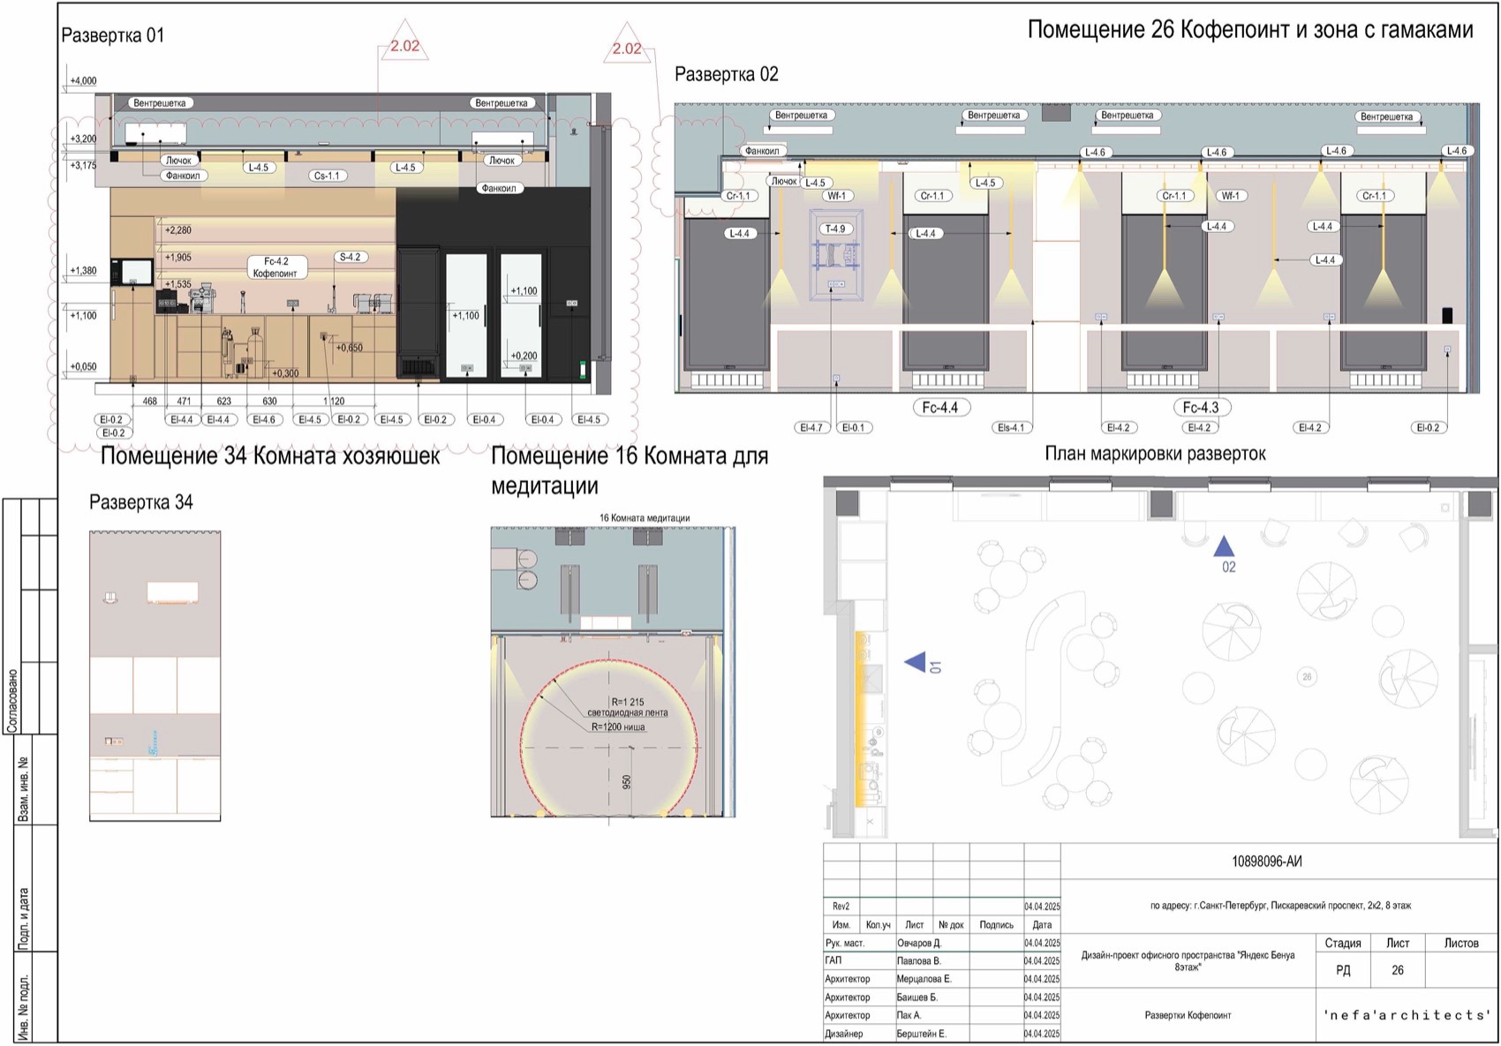Screen dimensions: 1501x1046
Task: Switch to Помещение 16 Комната для медитации view
Action: [630, 466]
